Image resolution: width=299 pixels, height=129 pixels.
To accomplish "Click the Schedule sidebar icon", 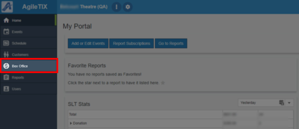I will [x=6, y=43].
